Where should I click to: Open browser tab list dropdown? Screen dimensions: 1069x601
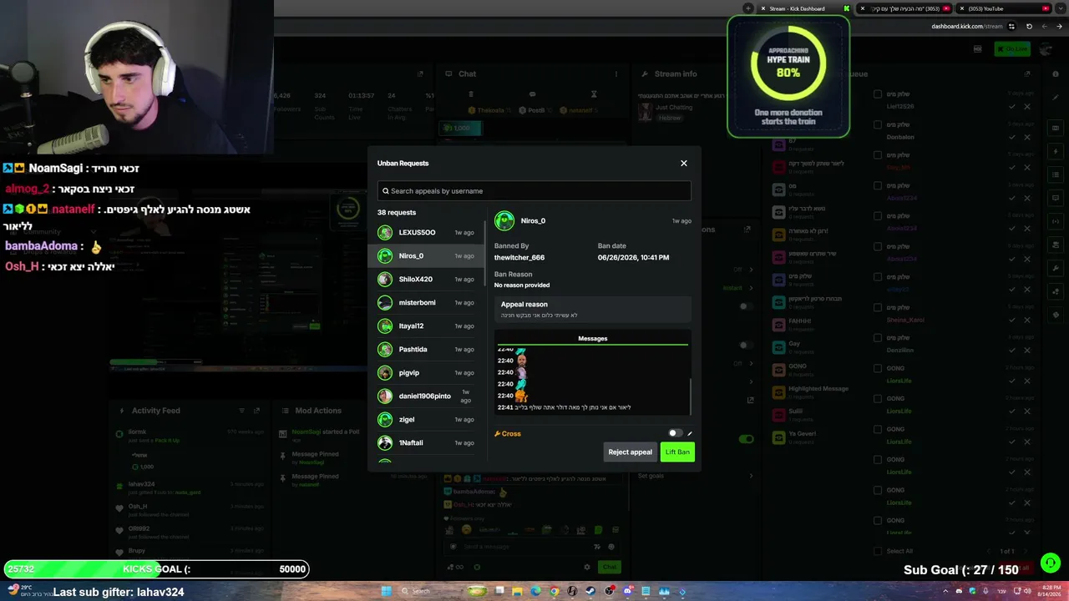(x=1061, y=8)
